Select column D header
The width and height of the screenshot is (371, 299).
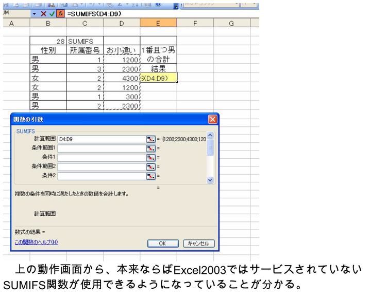coord(122,23)
